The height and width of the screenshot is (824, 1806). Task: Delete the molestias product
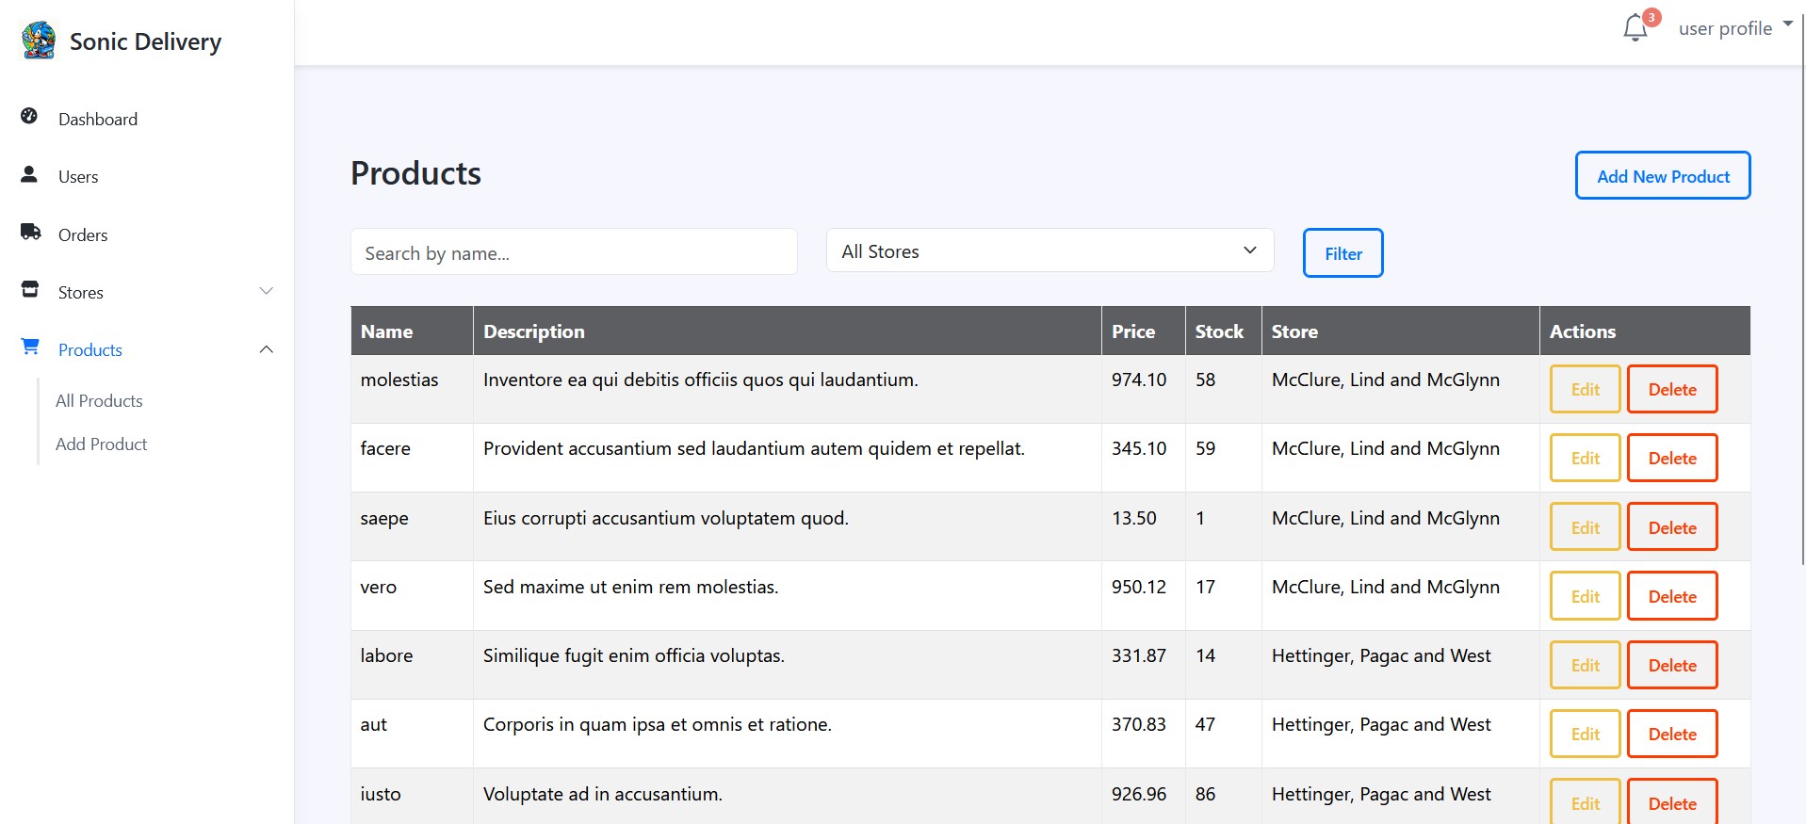point(1672,389)
